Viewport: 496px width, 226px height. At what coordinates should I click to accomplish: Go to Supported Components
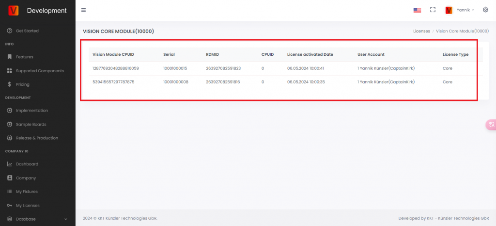pyautogui.click(x=40, y=71)
